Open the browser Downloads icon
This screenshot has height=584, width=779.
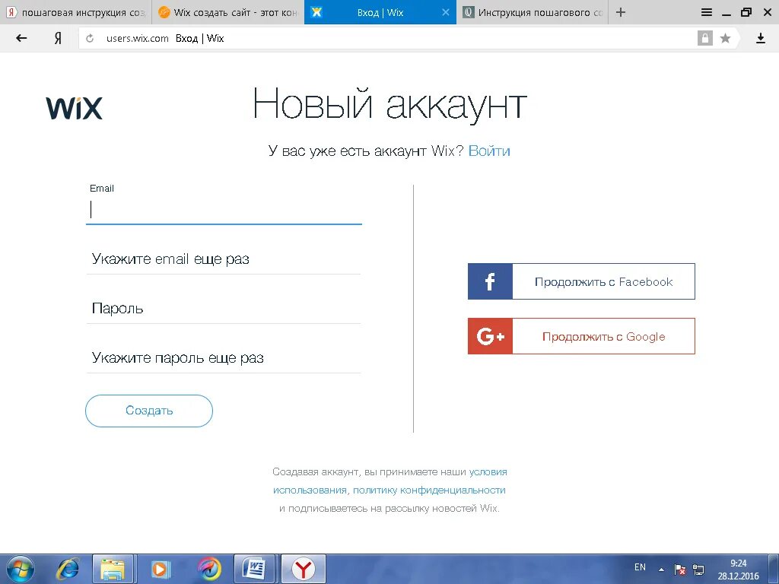tap(762, 38)
